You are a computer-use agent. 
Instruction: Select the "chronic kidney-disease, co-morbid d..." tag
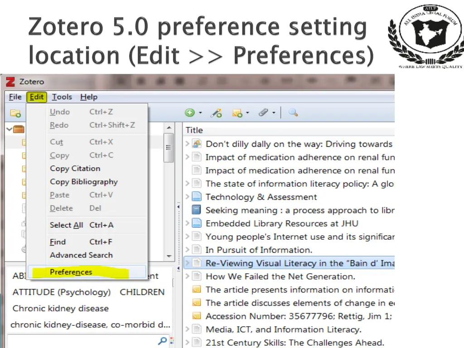(90, 324)
